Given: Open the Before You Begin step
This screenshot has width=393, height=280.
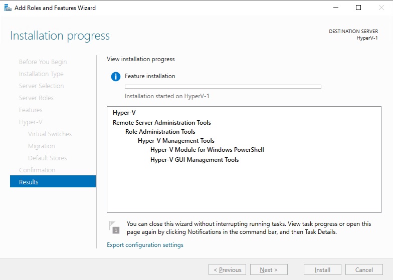Looking at the screenshot, I should coord(43,62).
